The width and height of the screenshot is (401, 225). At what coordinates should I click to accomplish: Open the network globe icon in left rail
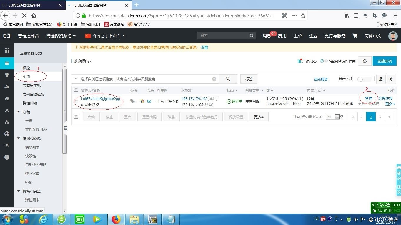coord(7,134)
